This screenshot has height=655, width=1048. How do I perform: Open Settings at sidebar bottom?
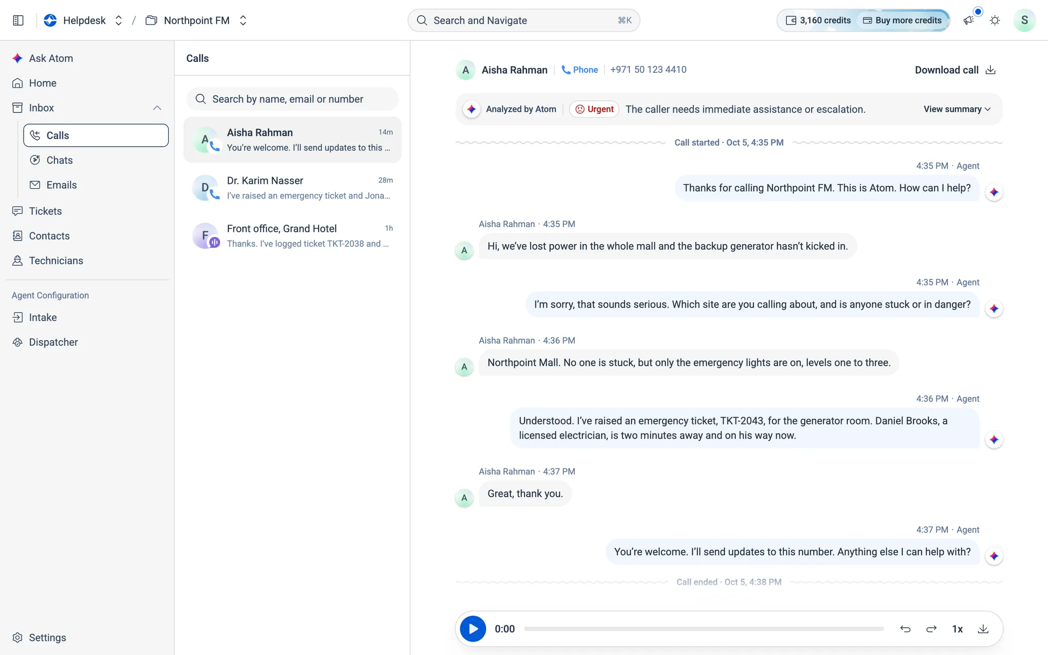point(39,638)
